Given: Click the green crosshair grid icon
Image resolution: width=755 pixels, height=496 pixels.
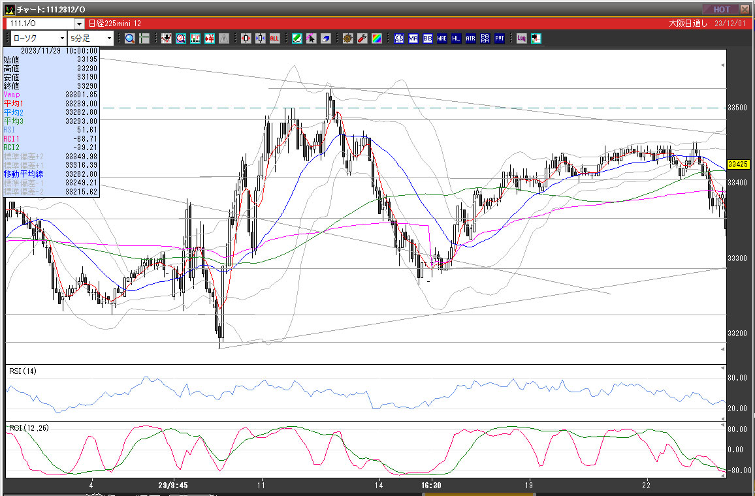Looking at the screenshot, I should [x=144, y=39].
